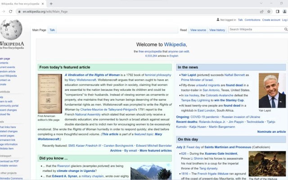Reload the page with the refresh icon

click(x=11, y=11)
